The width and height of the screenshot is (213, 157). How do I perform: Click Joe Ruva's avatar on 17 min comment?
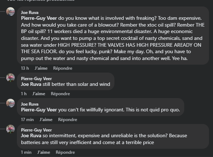pyautogui.click(x=10, y=103)
